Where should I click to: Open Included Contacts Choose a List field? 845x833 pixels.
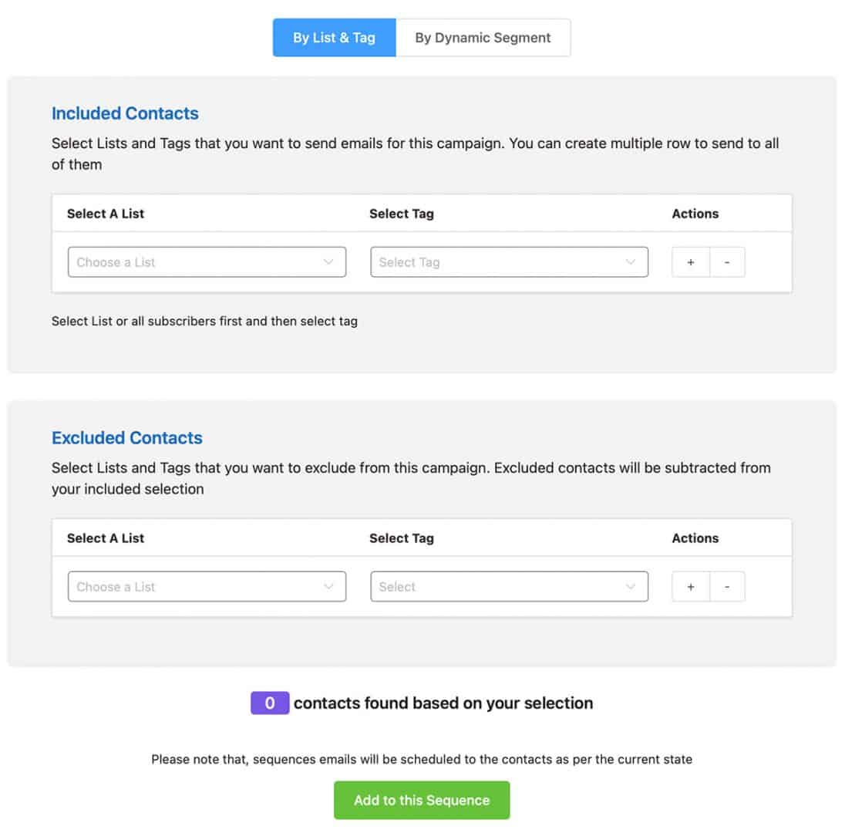pos(207,262)
